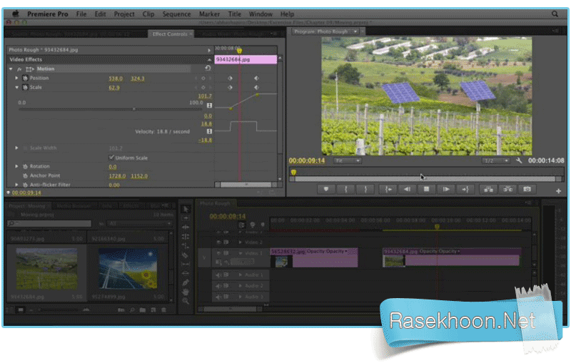
Task: Click the Mark In button
Action: (x=345, y=189)
